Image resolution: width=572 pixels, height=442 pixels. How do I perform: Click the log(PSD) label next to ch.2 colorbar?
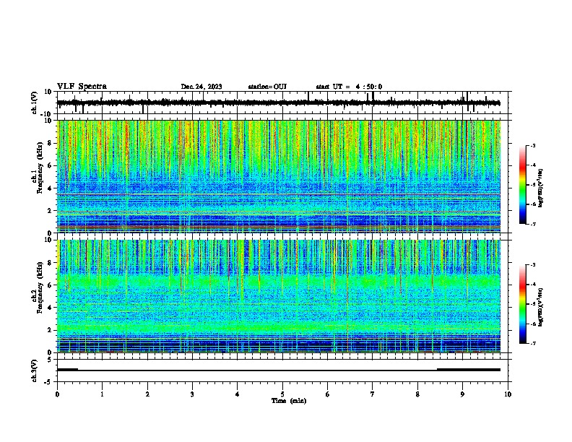click(541, 307)
